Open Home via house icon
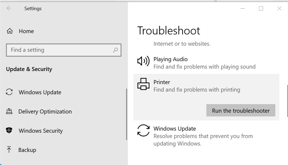The image size is (288, 165). [x=10, y=31]
